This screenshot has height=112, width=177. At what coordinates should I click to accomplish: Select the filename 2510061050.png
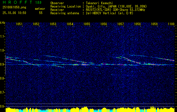(x=14, y=8)
